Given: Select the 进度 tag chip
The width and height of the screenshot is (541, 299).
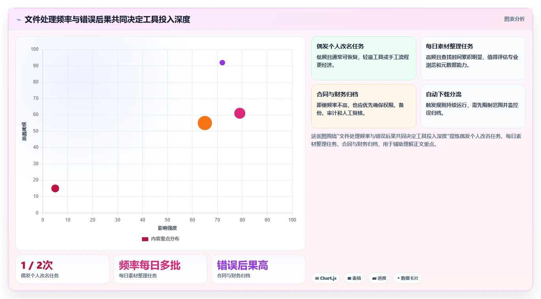Looking at the screenshot, I should [x=379, y=278].
